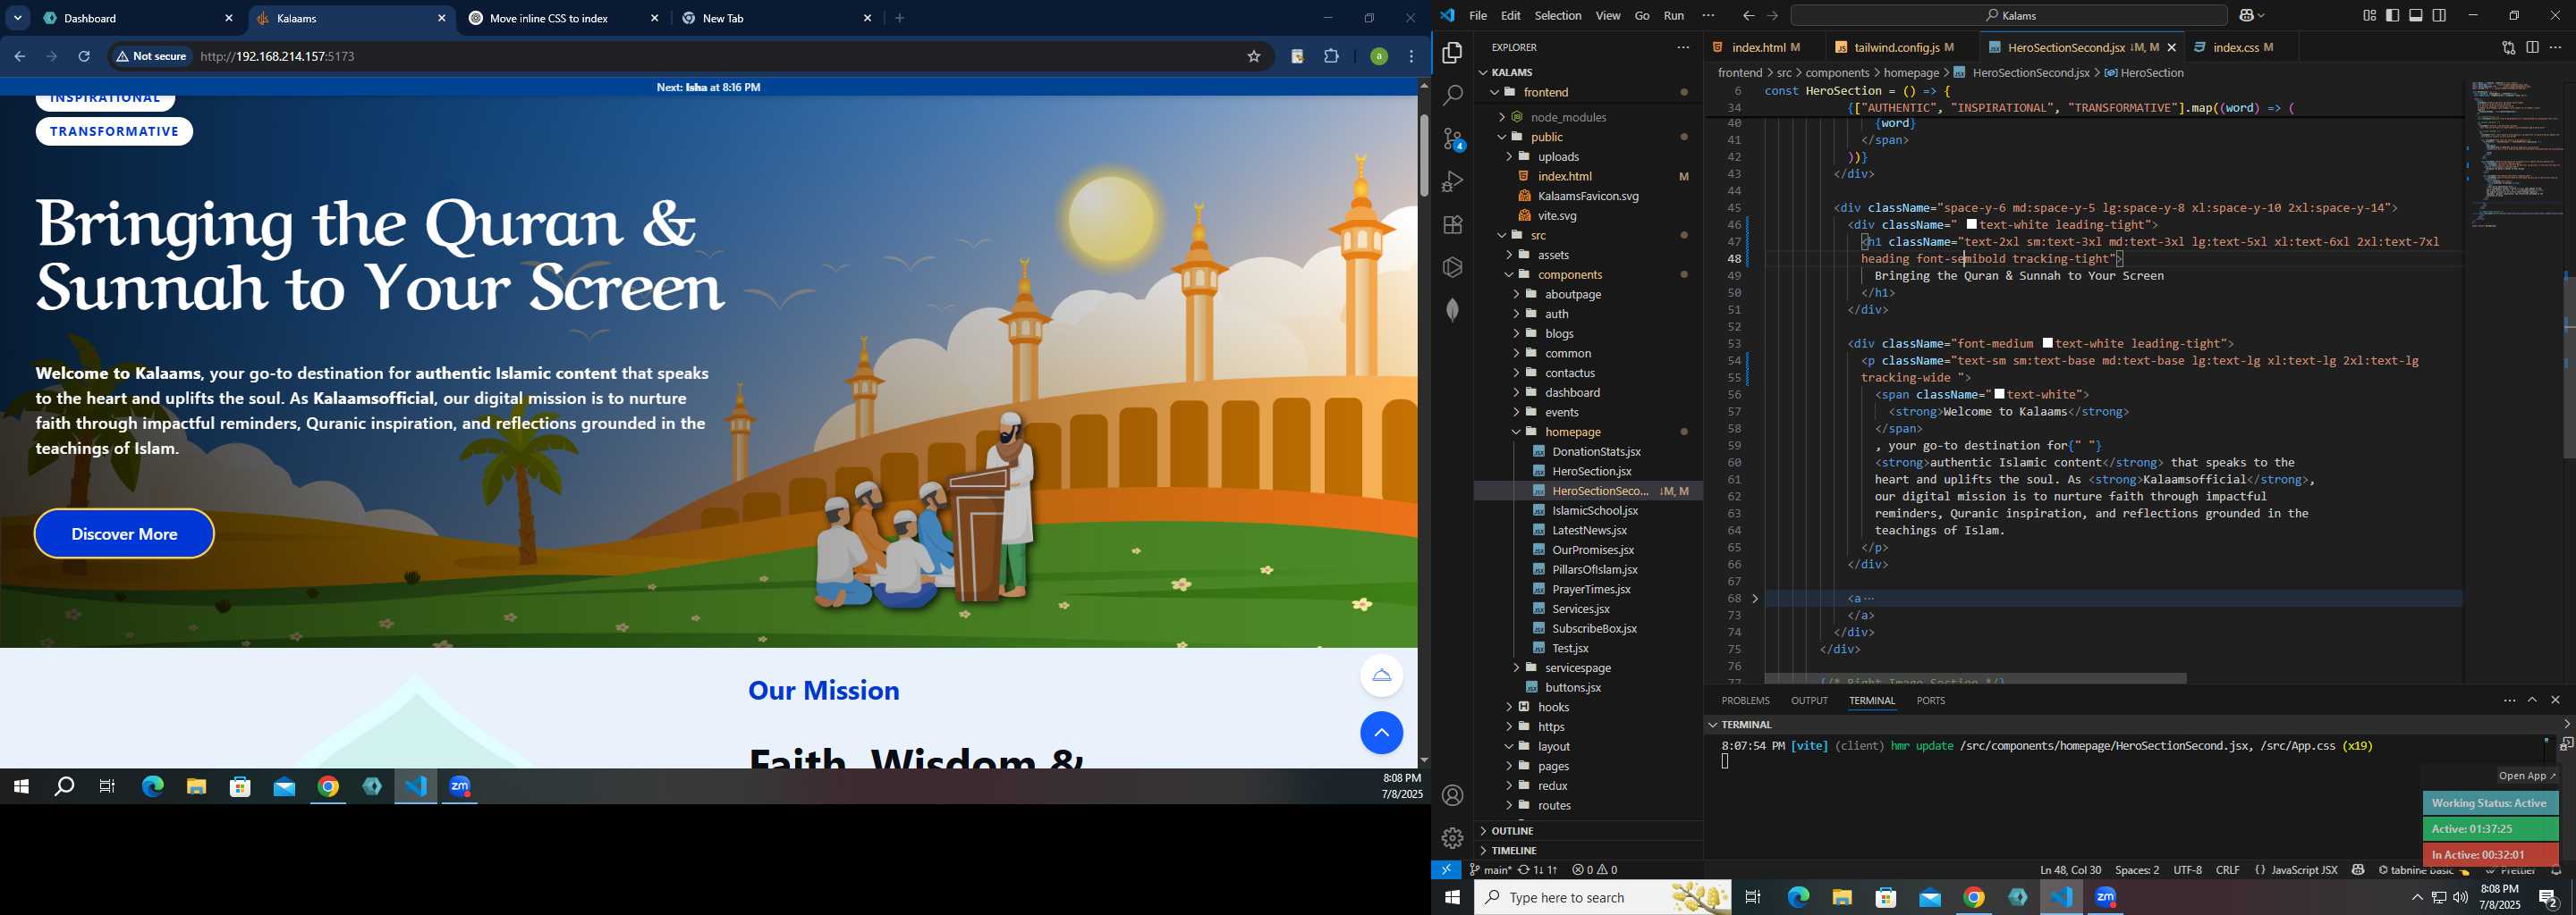Click the Discover More button
Screen dimensions: 2576x915
pos(124,534)
